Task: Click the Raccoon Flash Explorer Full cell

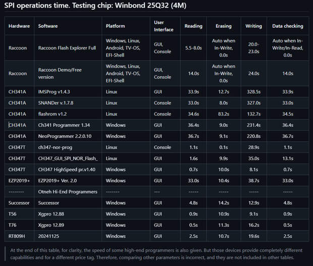Action: [x=67, y=48]
